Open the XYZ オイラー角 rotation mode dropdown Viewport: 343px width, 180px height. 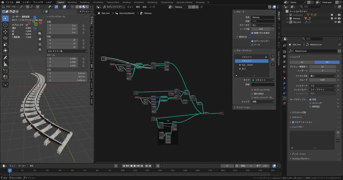(67, 51)
